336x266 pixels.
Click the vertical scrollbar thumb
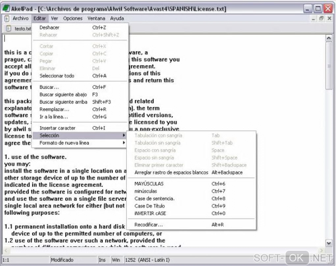pos(329,66)
